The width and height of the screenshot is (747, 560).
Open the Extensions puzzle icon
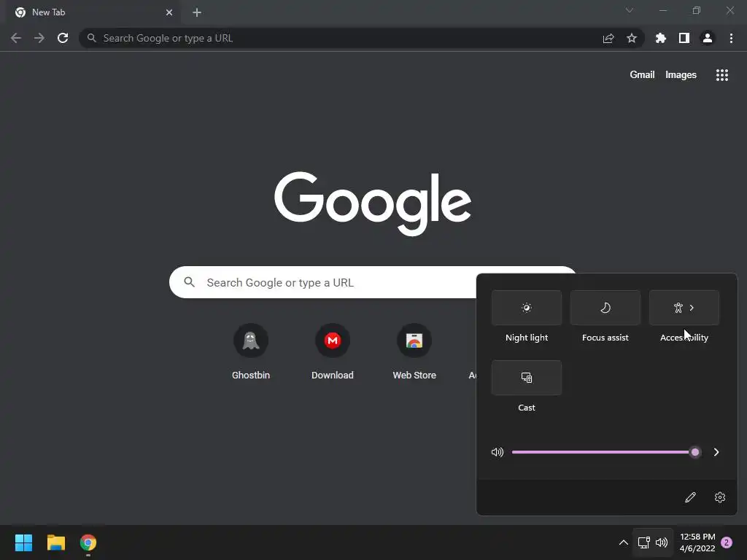click(661, 38)
